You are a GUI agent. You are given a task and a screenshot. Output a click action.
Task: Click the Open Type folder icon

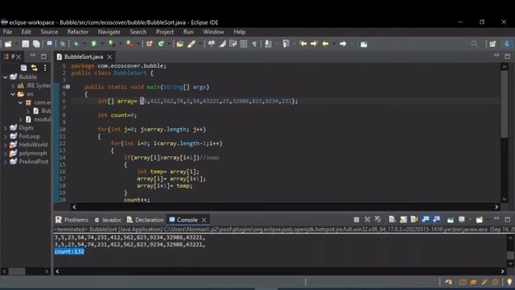pos(179,44)
